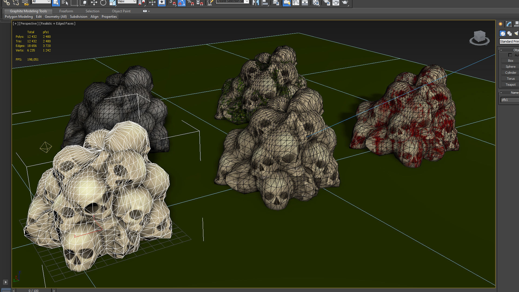The image size is (519, 292).
Task: Select the Select and Scale tool
Action: click(112, 3)
